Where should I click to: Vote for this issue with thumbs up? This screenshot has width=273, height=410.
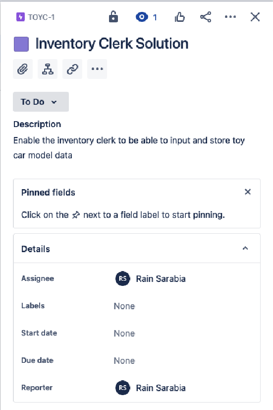(179, 17)
